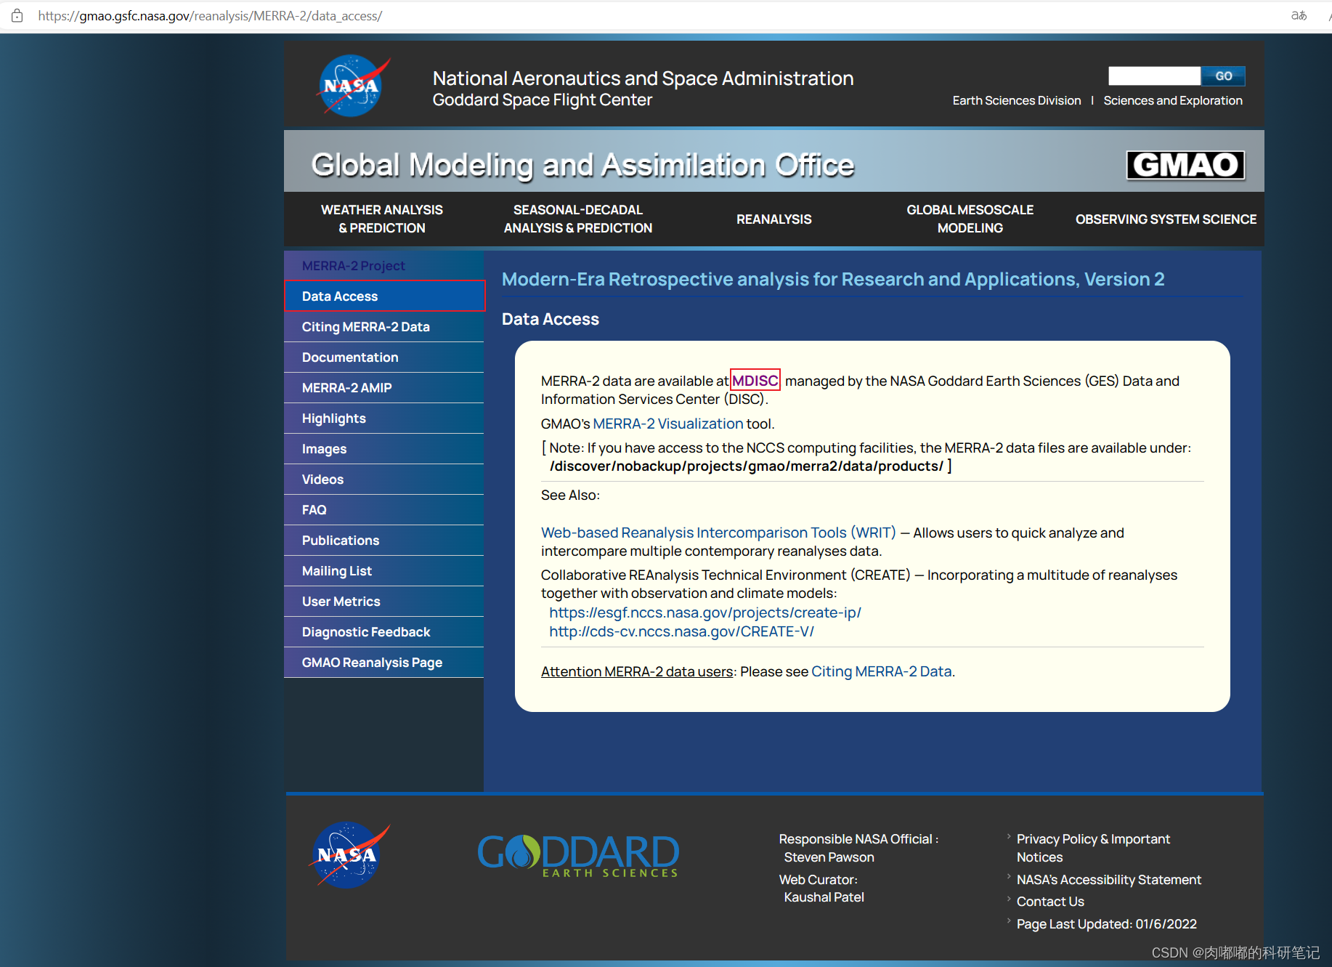Open MERRA-2 Visualization tool link
Viewport: 1332px width, 967px height.
pos(667,424)
